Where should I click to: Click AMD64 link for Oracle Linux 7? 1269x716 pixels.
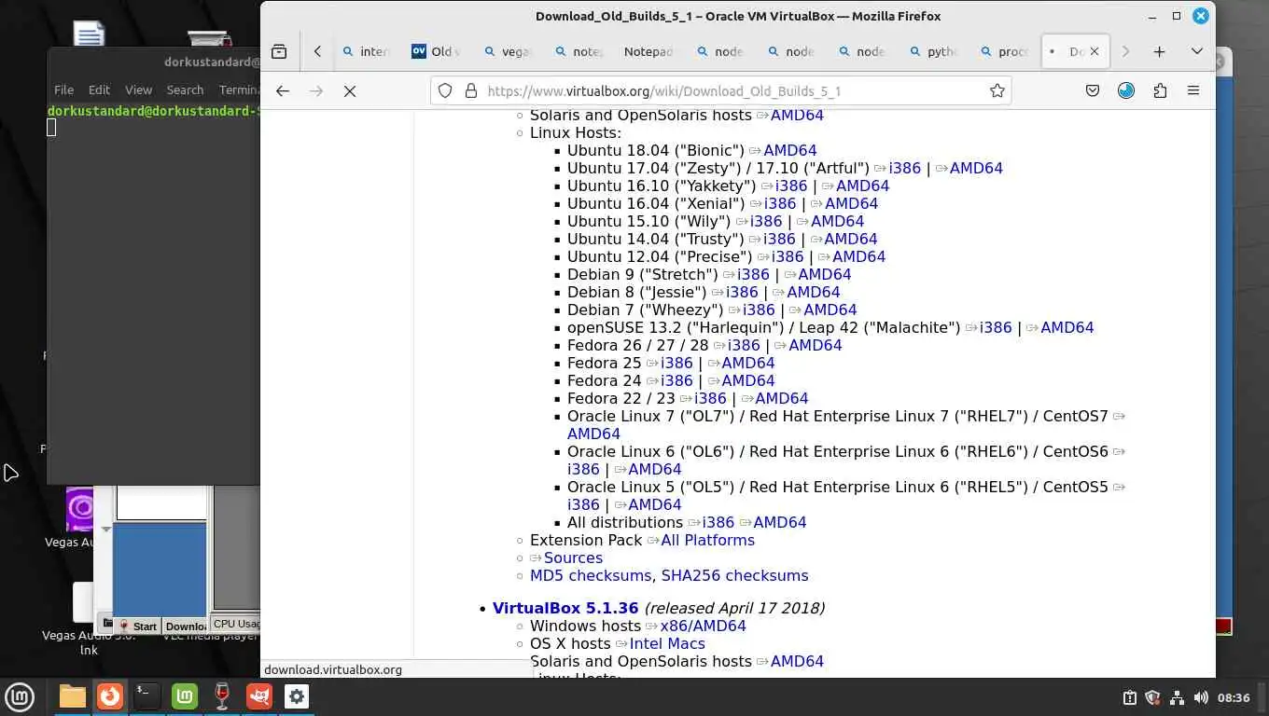tap(593, 434)
